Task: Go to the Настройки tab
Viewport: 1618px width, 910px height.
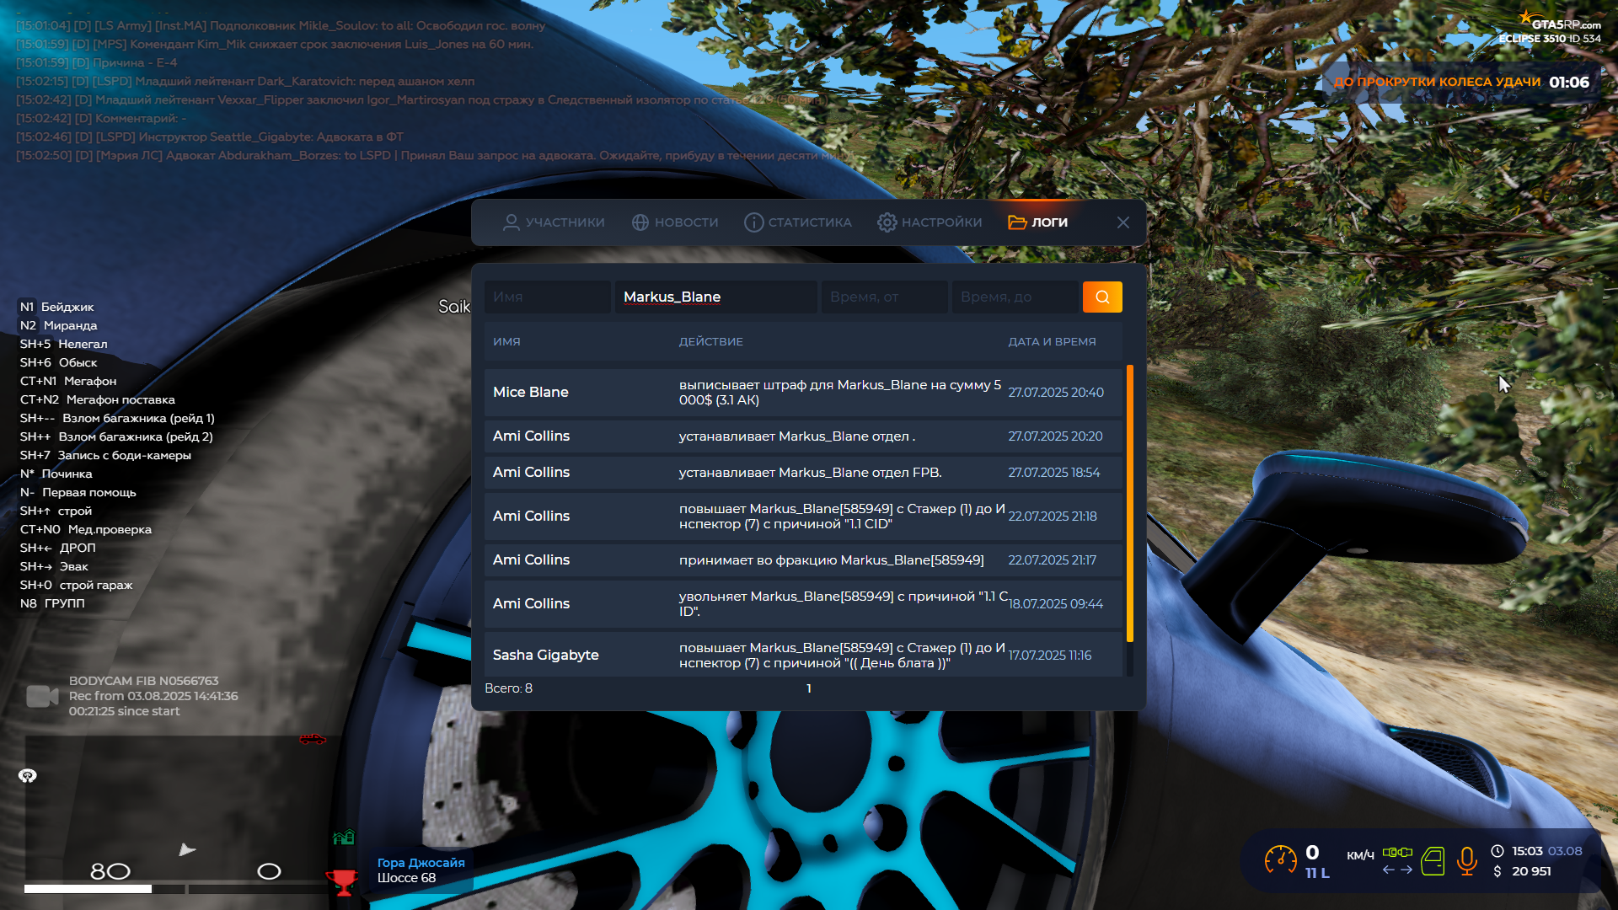Action: (x=930, y=222)
